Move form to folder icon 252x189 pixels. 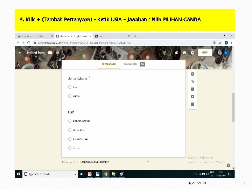tap(50, 53)
